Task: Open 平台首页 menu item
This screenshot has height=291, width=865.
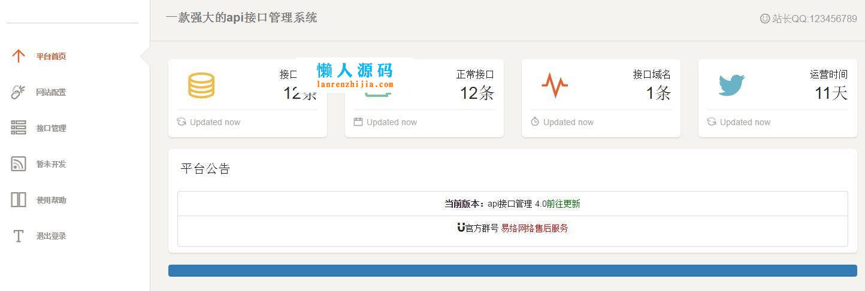Action: pos(51,56)
